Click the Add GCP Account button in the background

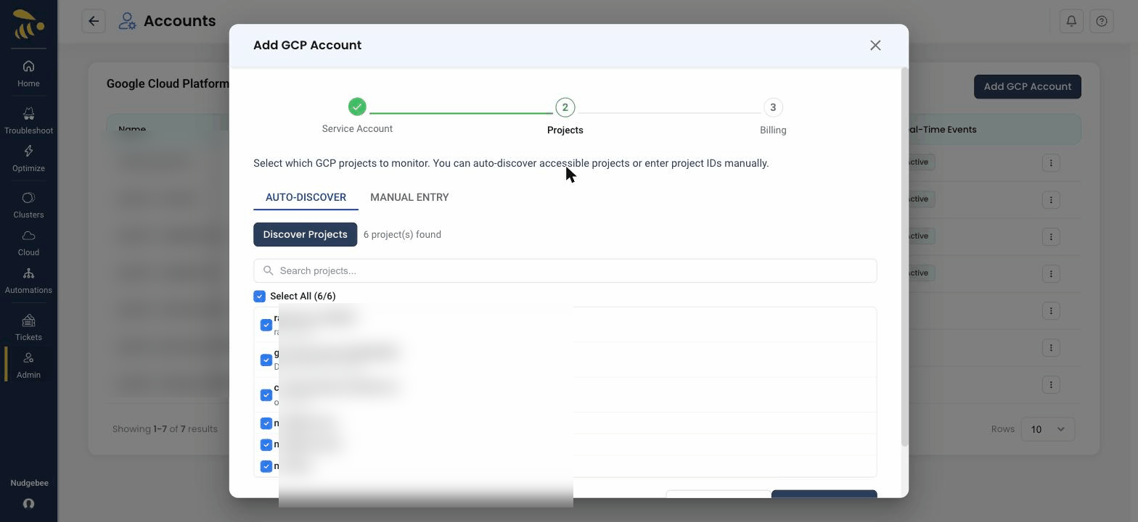tap(1027, 86)
